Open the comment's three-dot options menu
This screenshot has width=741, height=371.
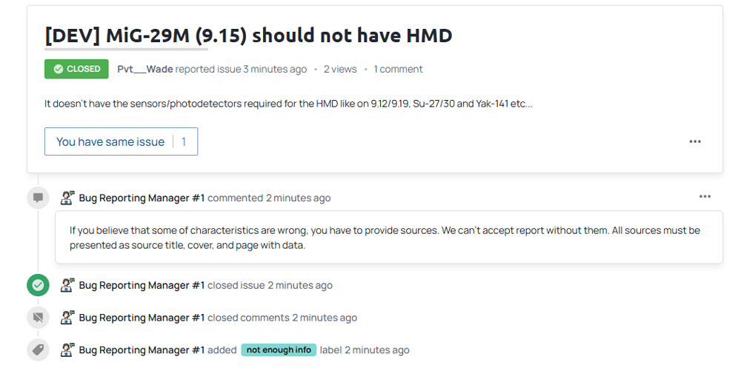tap(705, 197)
